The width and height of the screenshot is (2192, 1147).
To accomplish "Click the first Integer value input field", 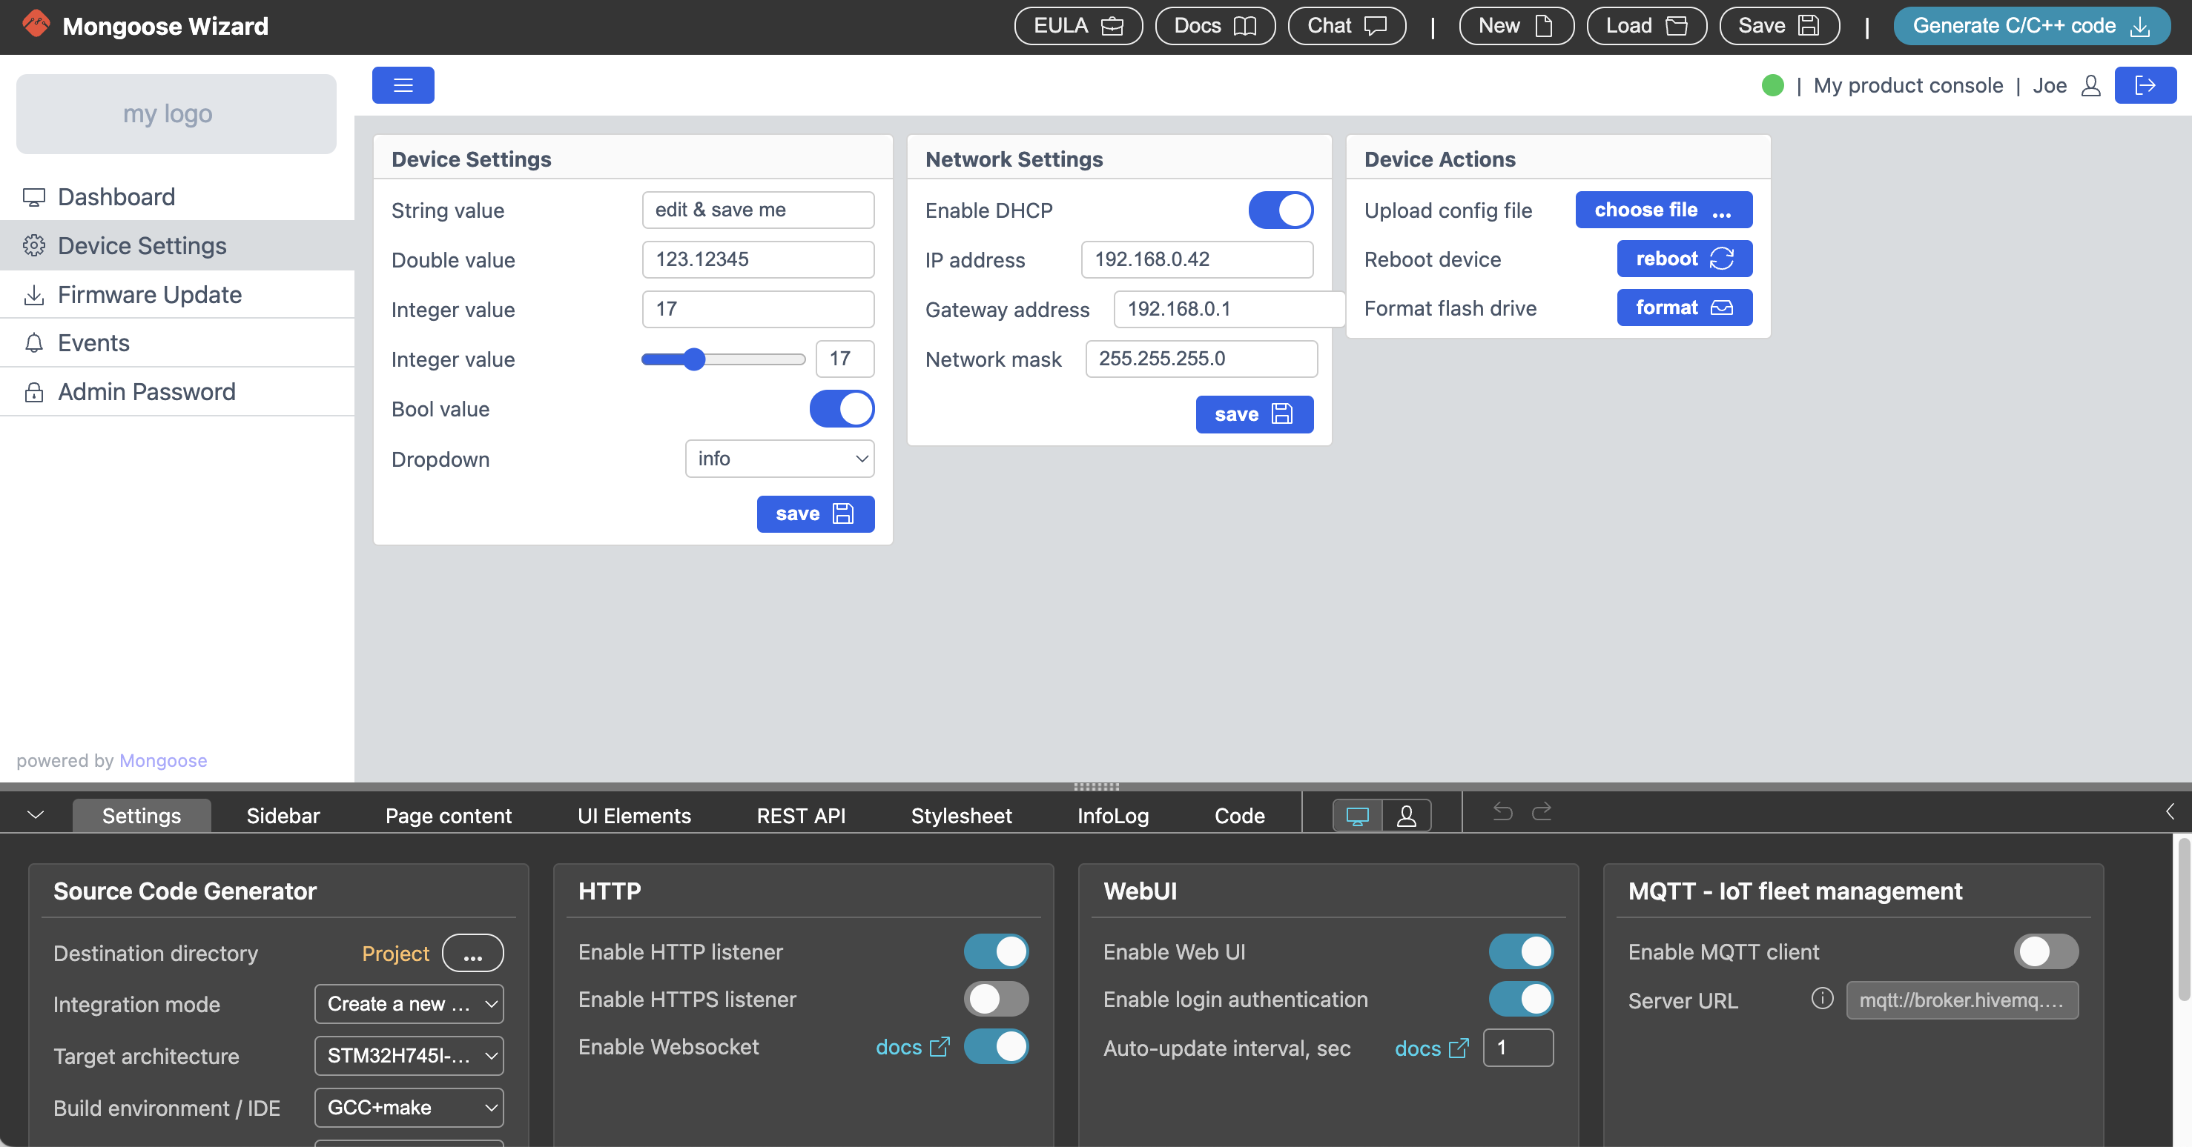I will (757, 309).
